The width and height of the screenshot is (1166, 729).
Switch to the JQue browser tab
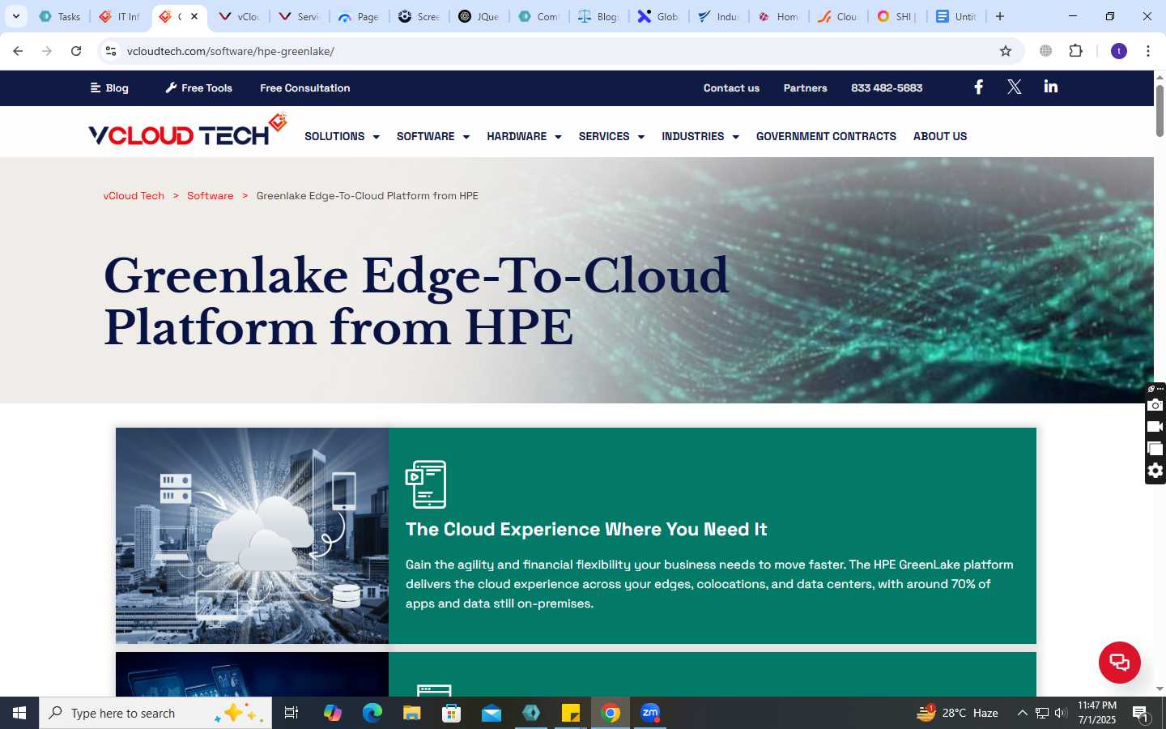click(479, 16)
